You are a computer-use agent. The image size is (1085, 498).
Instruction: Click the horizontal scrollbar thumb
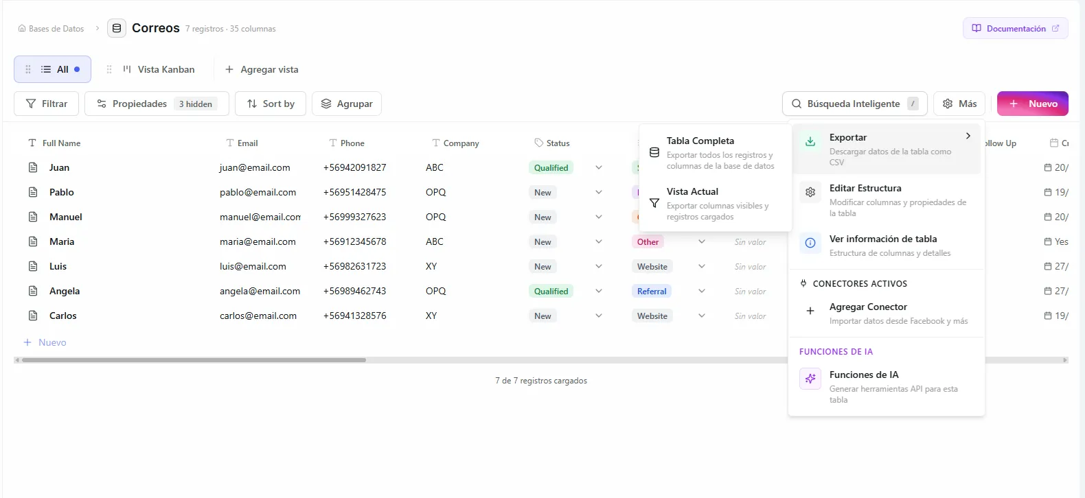pyautogui.click(x=194, y=359)
